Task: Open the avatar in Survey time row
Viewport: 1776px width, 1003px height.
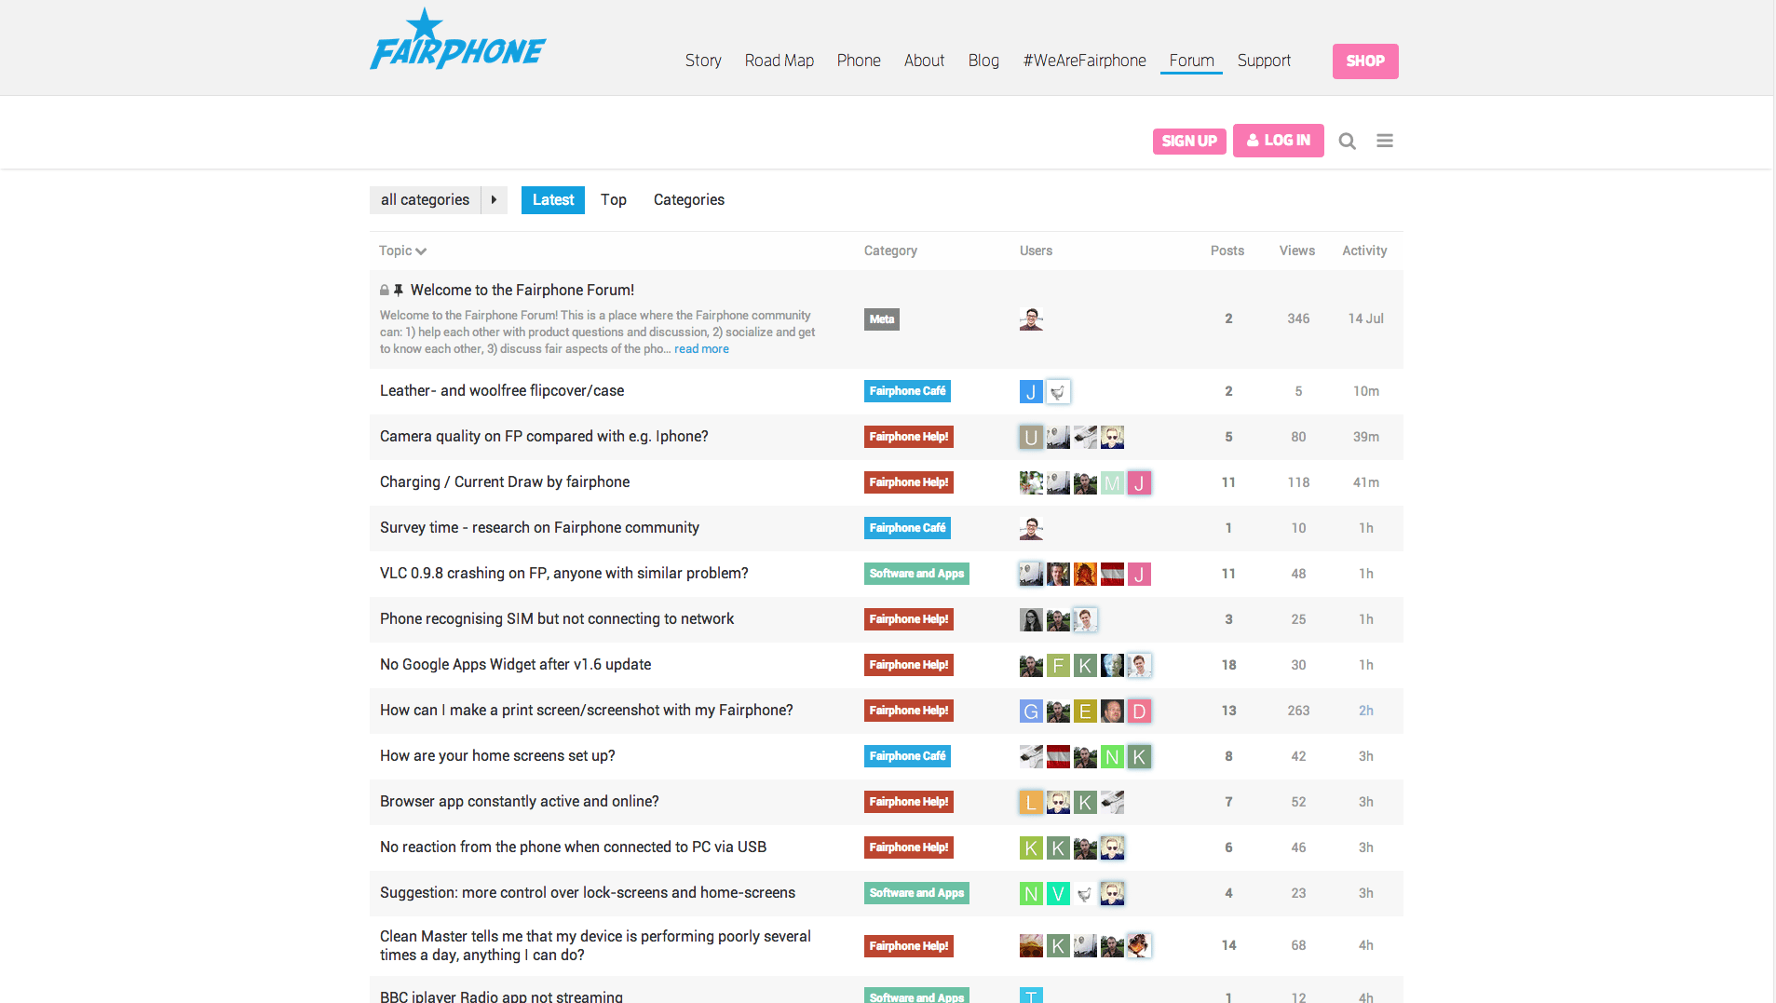Action: point(1031,529)
